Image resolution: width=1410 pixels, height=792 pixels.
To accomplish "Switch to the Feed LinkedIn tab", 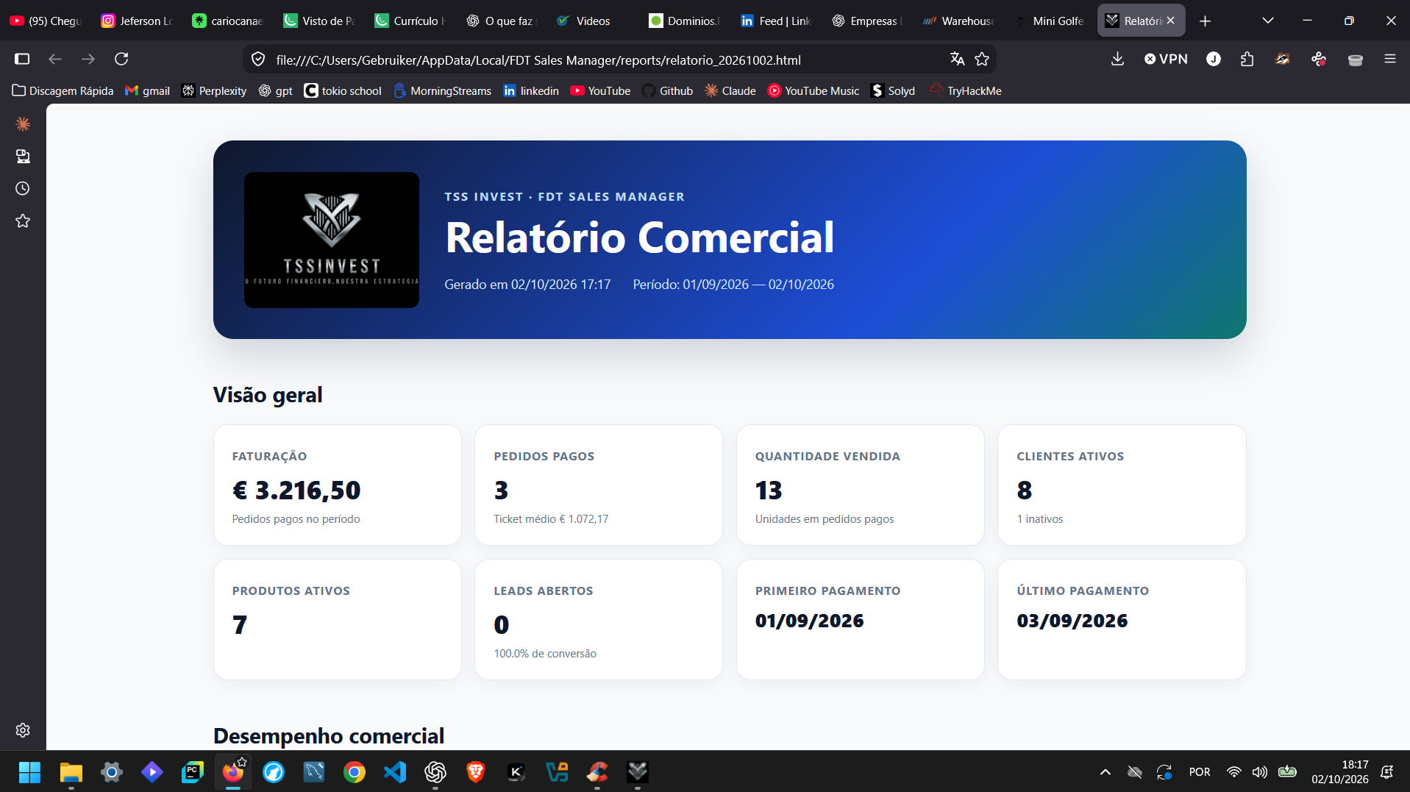I will [x=776, y=21].
